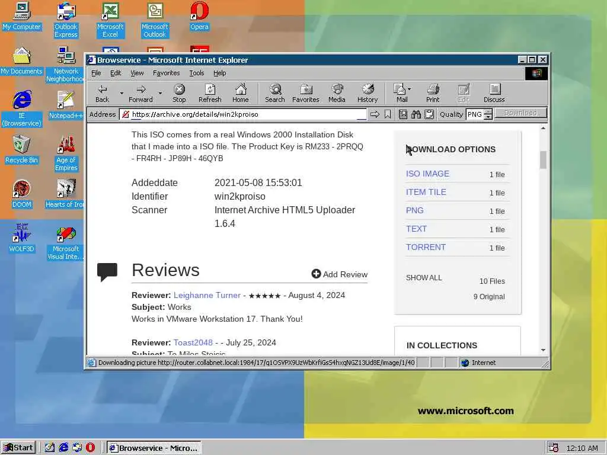Open the Opera desktop shortcut
The width and height of the screenshot is (607, 455).
tap(199, 17)
